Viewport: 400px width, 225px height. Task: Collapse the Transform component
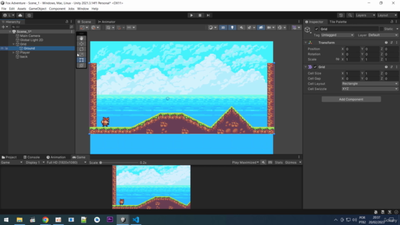coord(306,42)
